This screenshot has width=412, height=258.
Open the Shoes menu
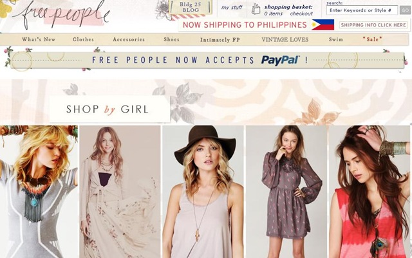tap(171, 39)
